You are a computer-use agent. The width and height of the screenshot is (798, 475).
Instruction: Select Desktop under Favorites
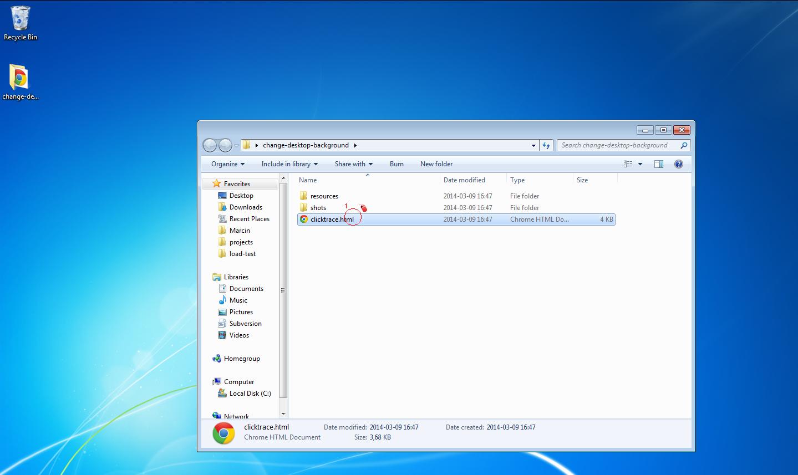pyautogui.click(x=241, y=196)
